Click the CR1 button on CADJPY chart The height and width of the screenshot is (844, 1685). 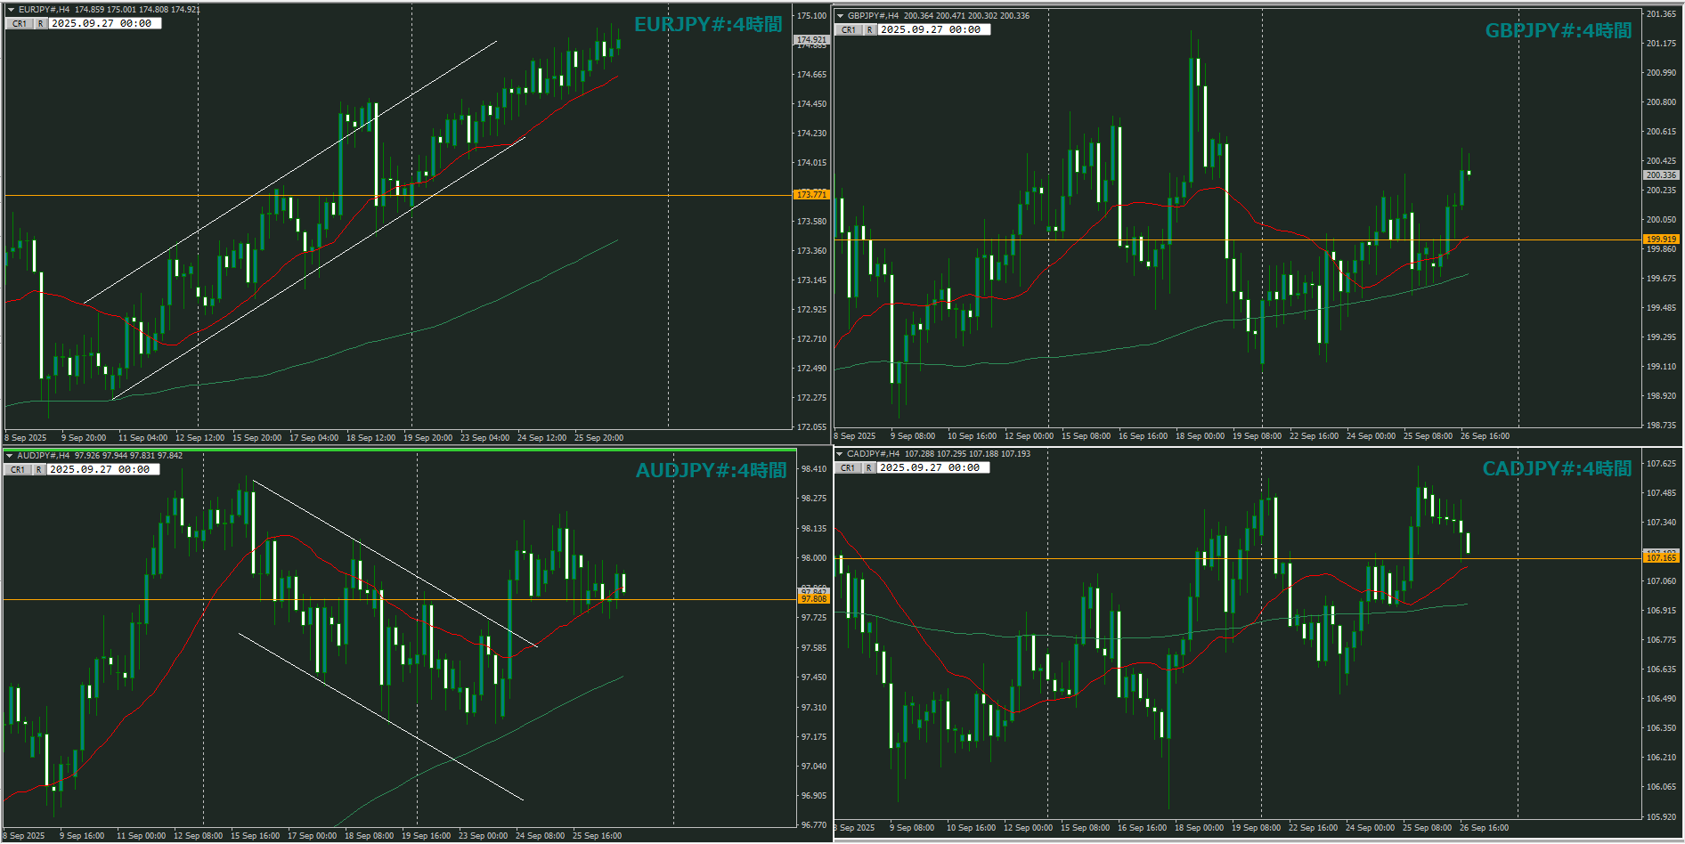tap(848, 468)
